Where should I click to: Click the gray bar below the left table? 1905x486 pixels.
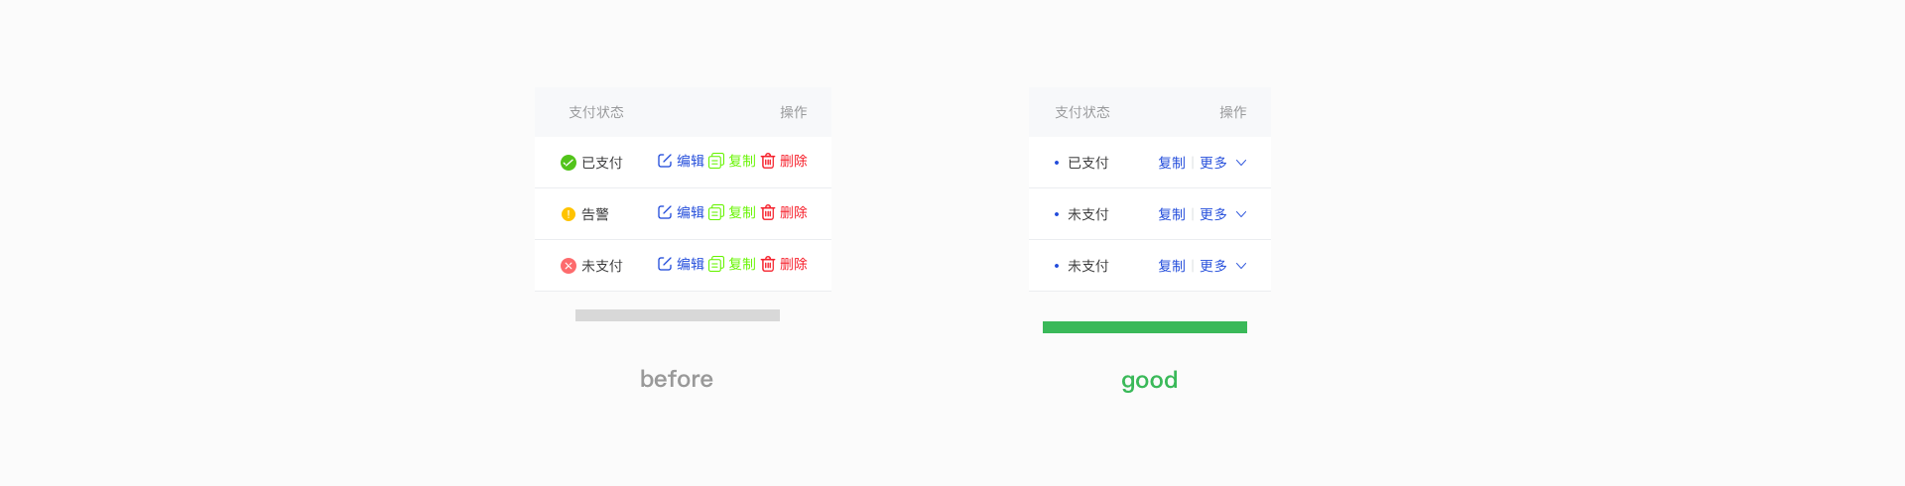(x=678, y=315)
